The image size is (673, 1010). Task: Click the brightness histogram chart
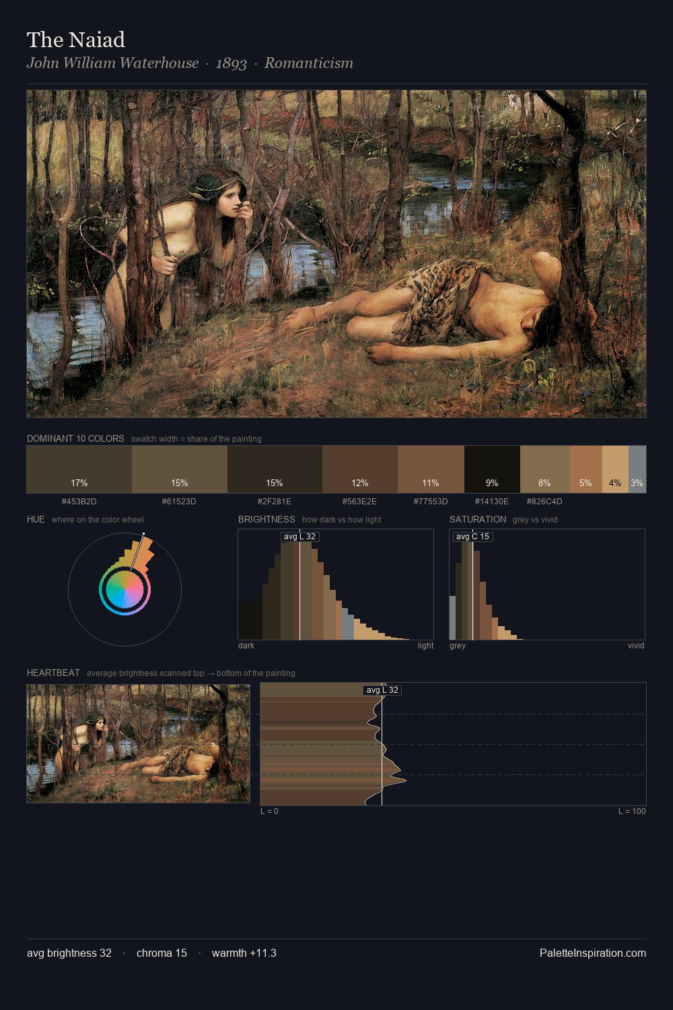point(336,584)
